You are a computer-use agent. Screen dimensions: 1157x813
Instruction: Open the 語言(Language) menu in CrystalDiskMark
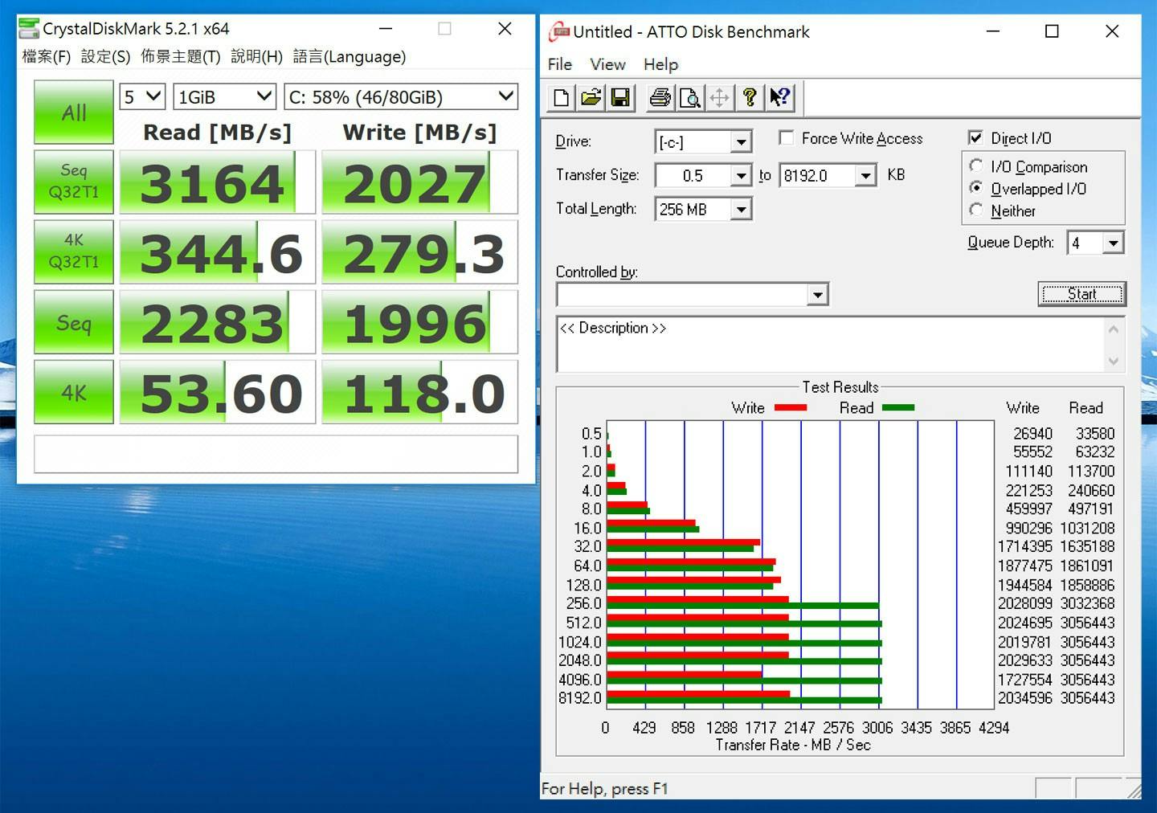click(349, 56)
